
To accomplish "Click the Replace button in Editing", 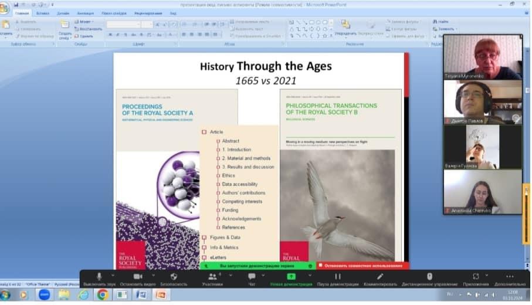I will (x=444, y=29).
